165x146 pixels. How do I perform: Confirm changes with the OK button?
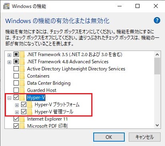pos(109,137)
